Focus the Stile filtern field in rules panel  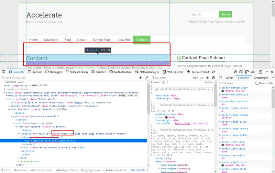(172, 78)
